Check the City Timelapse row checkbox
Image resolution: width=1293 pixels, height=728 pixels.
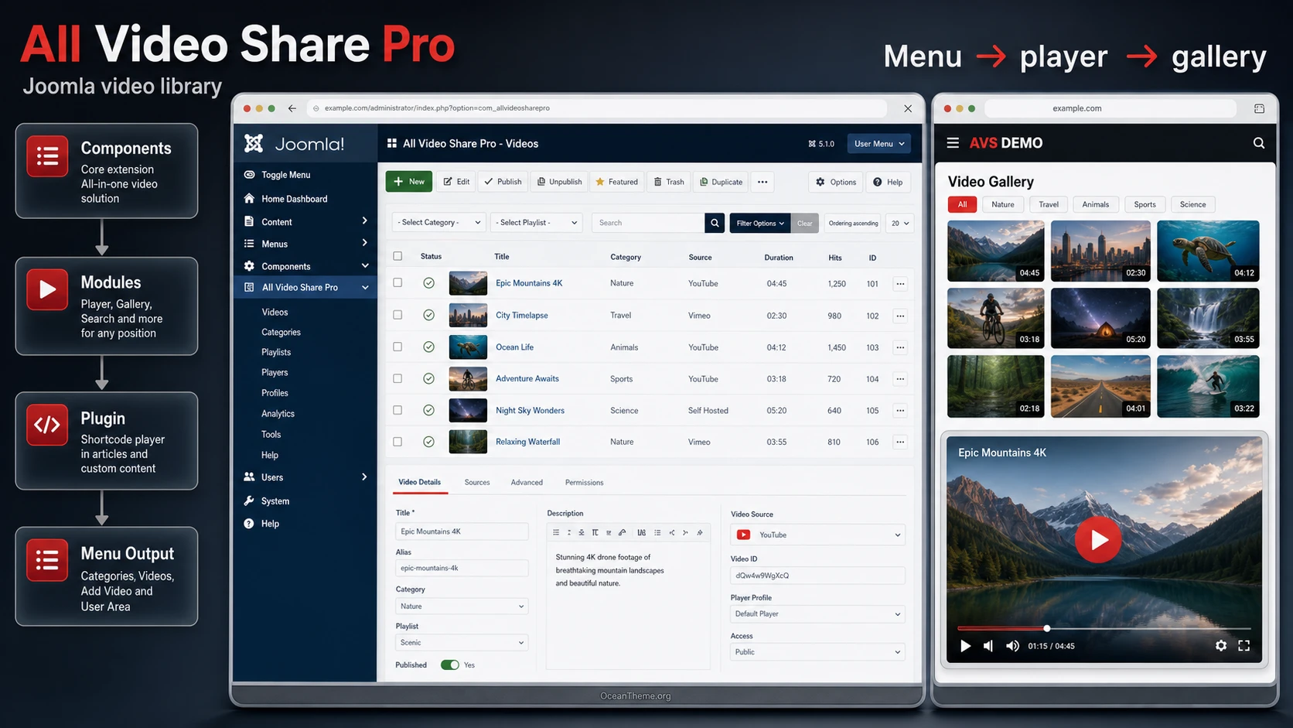point(397,315)
